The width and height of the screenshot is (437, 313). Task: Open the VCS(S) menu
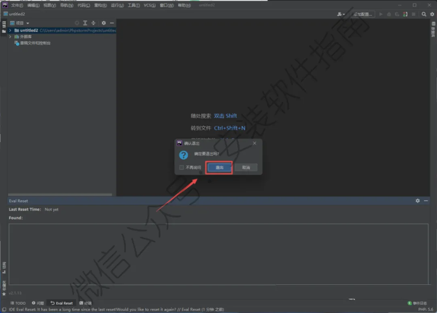(x=150, y=5)
